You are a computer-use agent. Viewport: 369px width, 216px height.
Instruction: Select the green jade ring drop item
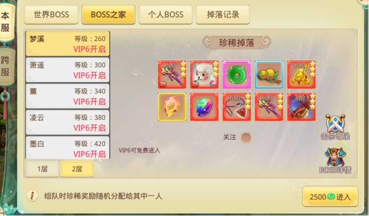tap(236, 74)
